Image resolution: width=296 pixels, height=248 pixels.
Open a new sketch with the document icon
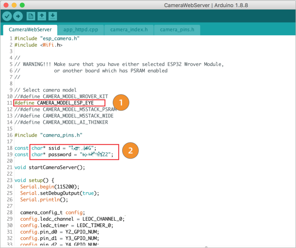click(31, 16)
